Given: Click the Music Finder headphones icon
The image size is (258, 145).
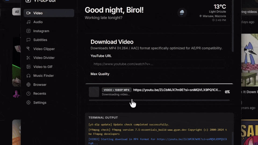Looking at the screenshot, I should pyautogui.click(x=28, y=76).
